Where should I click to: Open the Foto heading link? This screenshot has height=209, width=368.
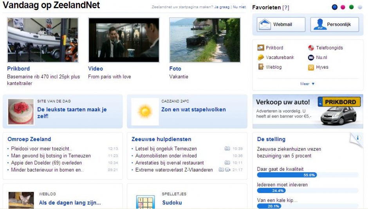tap(175, 69)
